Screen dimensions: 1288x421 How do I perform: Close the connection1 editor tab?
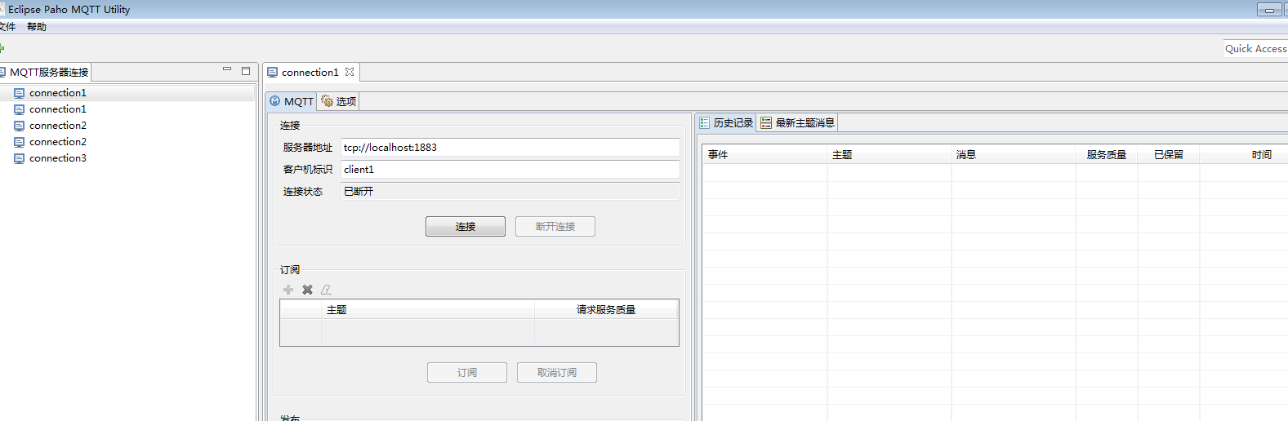(x=350, y=72)
